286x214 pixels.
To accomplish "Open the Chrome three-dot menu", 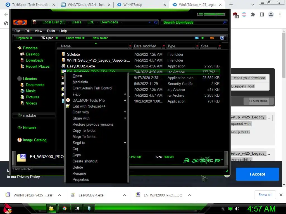I will tap(280, 14).
